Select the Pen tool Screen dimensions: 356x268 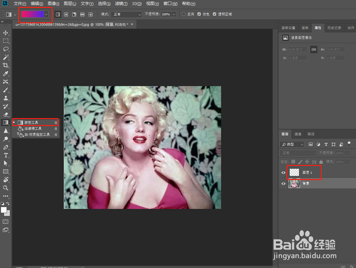pos(6,147)
